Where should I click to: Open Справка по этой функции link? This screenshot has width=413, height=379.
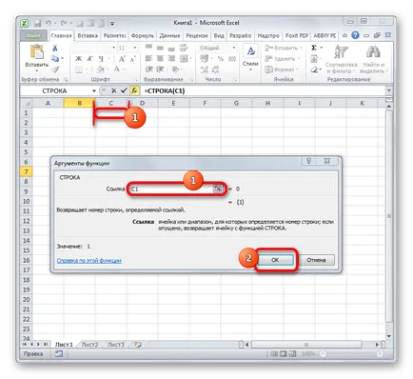[x=89, y=261]
